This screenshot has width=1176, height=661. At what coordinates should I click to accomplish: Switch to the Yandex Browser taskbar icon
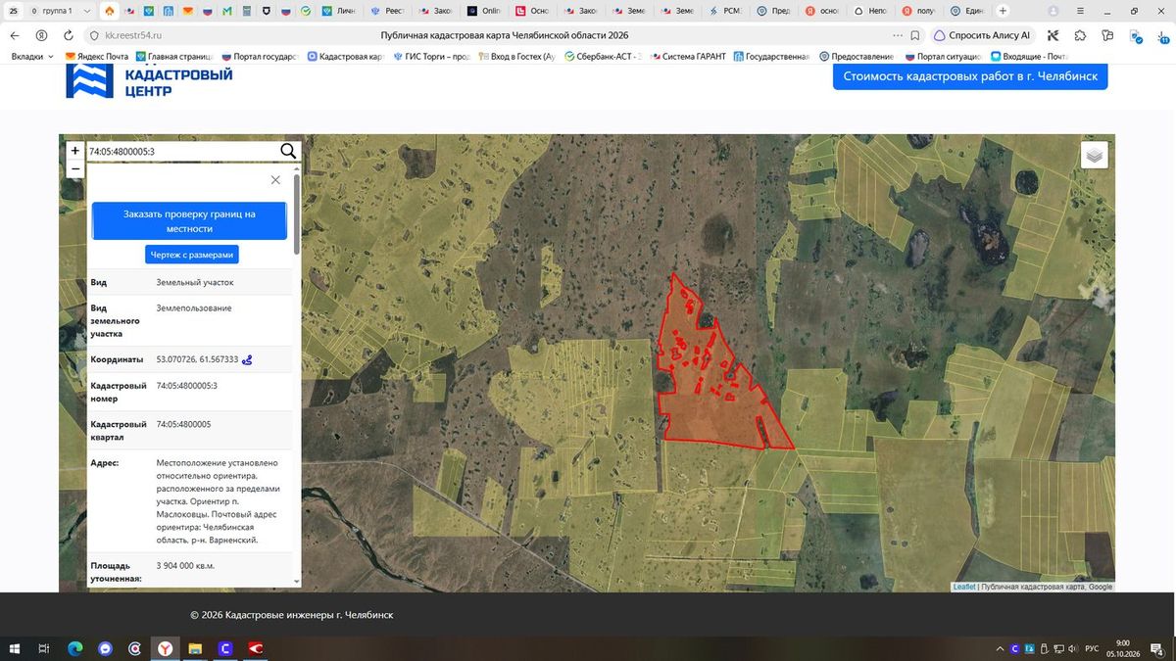point(165,648)
